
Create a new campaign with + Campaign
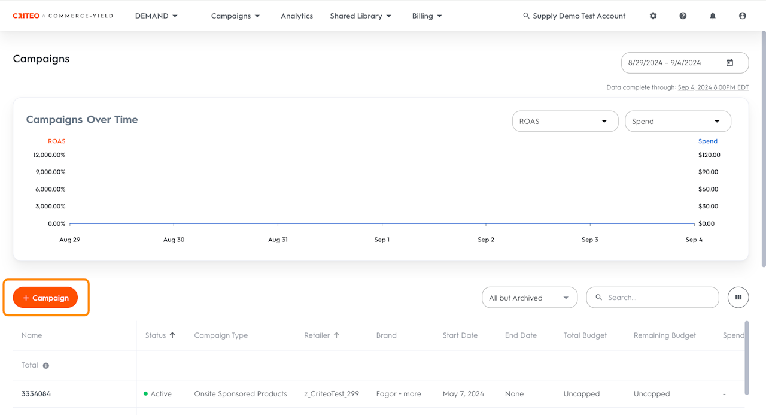pyautogui.click(x=45, y=298)
